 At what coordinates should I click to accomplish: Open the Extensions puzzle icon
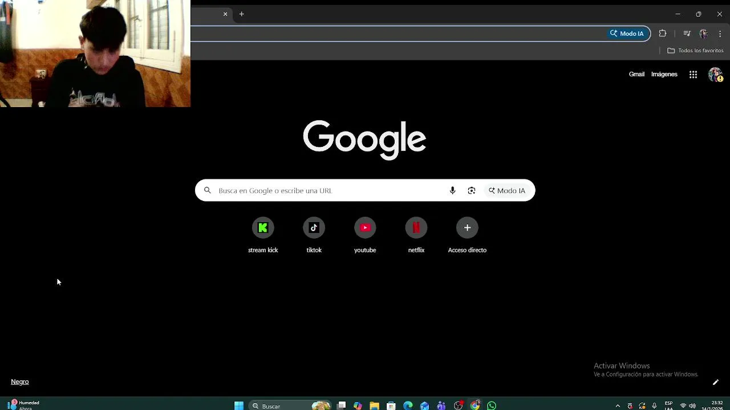tap(663, 34)
